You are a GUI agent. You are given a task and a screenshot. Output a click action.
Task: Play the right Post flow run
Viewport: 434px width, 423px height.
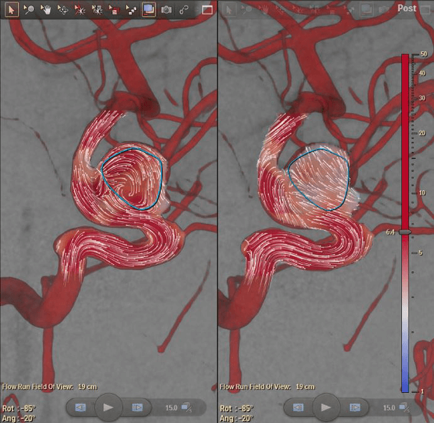point(326,406)
